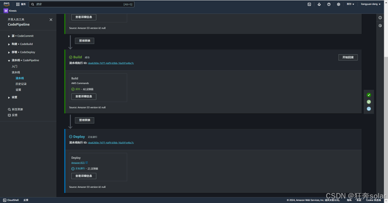Click the Build action success status icon

pyautogui.click(x=73, y=89)
